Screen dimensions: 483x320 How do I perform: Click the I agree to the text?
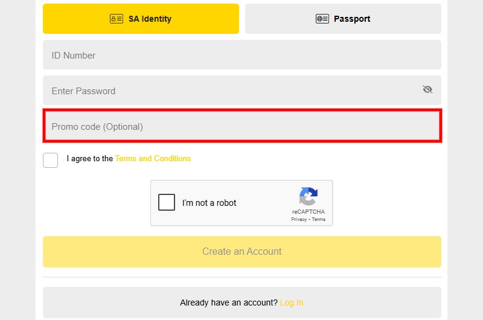[x=89, y=159]
